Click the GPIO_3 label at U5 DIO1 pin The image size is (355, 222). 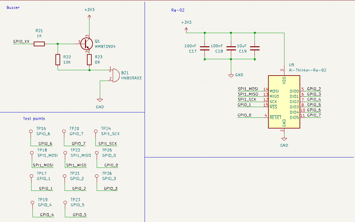pyautogui.click(x=314, y=94)
